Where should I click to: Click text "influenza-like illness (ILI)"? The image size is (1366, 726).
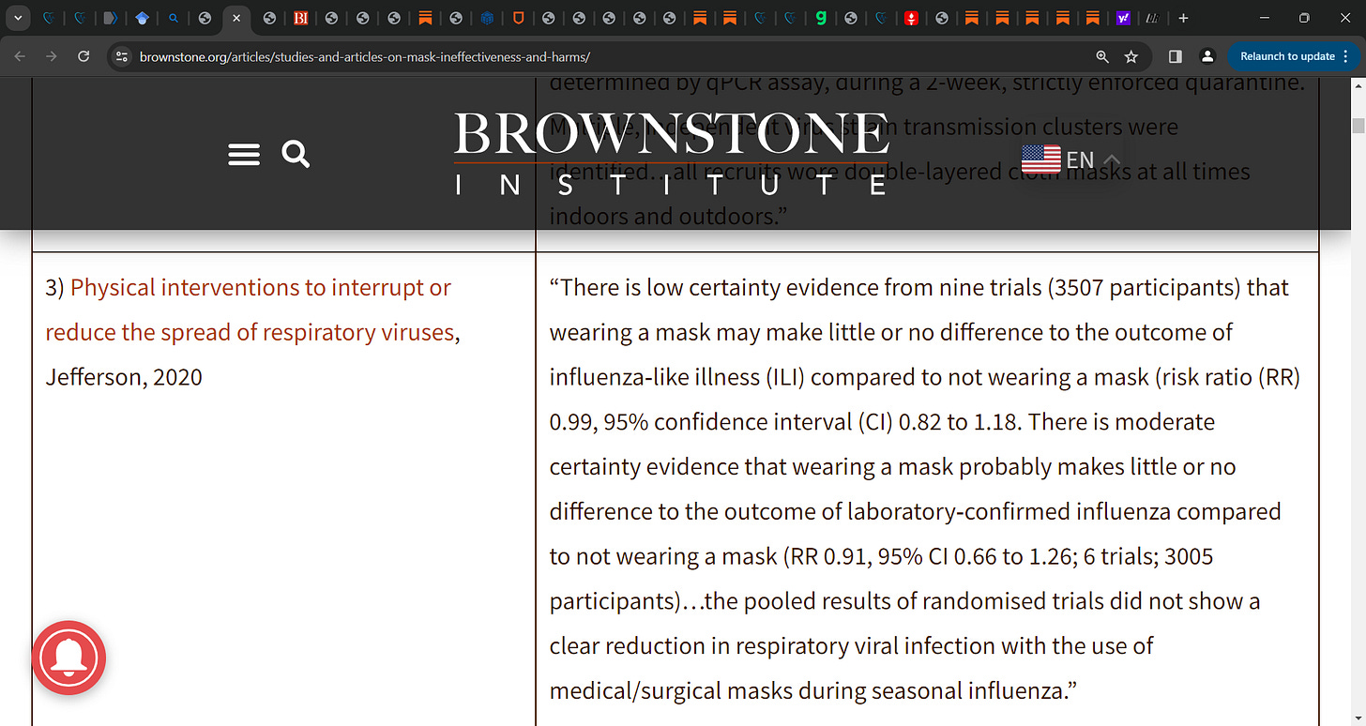(x=677, y=377)
